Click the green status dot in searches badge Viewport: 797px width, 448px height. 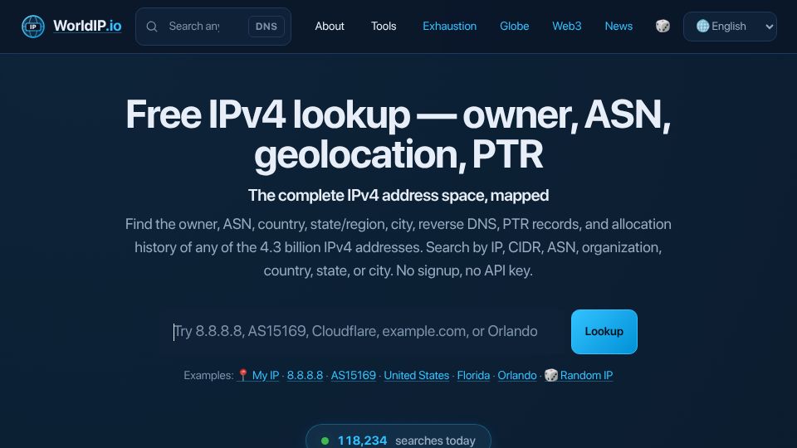pyautogui.click(x=325, y=441)
